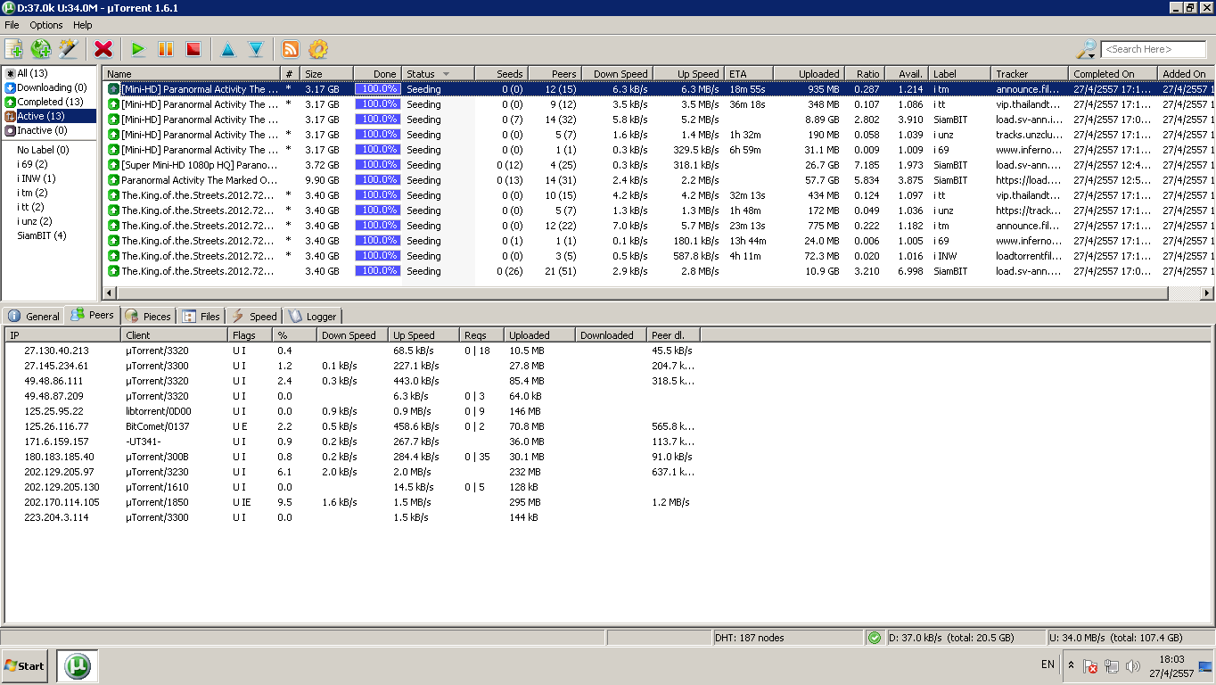Switch to the Pieces tab

pyautogui.click(x=148, y=317)
